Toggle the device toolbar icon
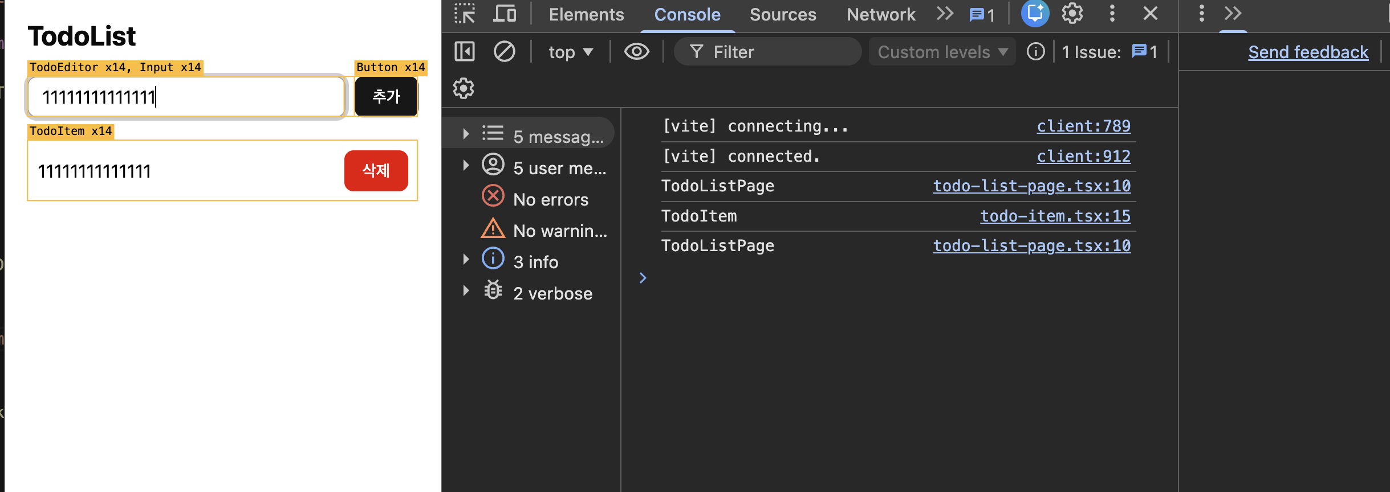Screen dimensions: 1390x492 click(x=505, y=14)
